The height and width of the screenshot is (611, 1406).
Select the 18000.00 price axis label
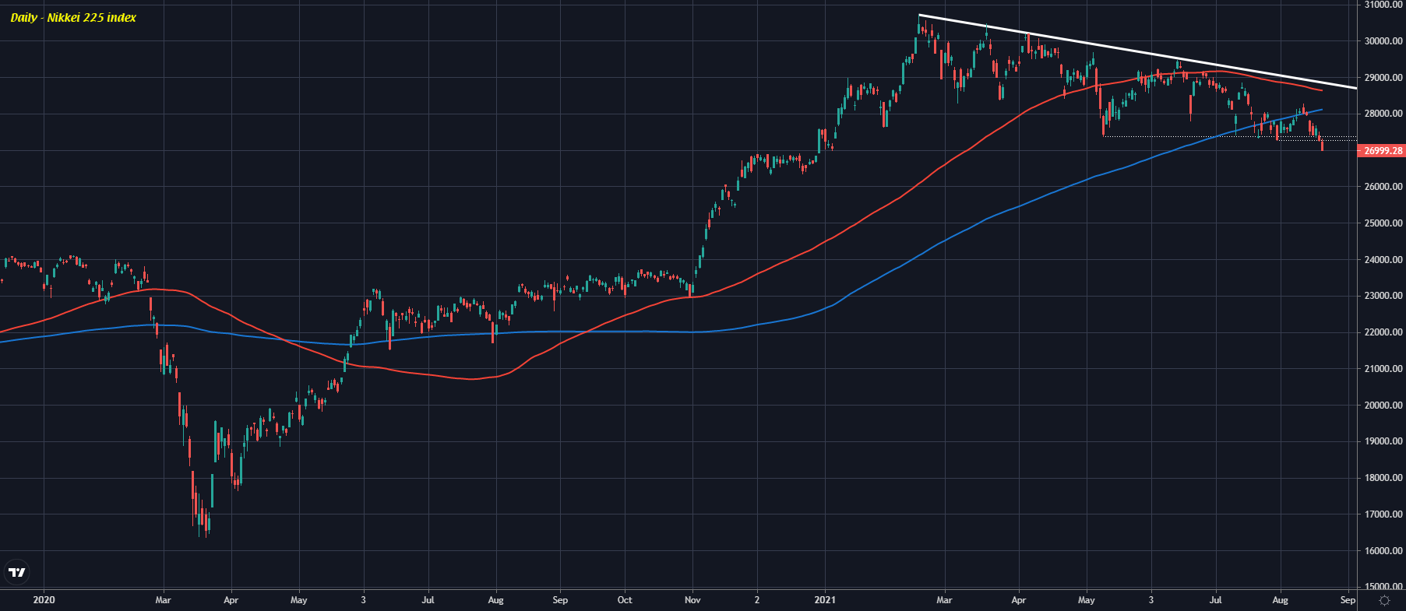(x=1384, y=478)
